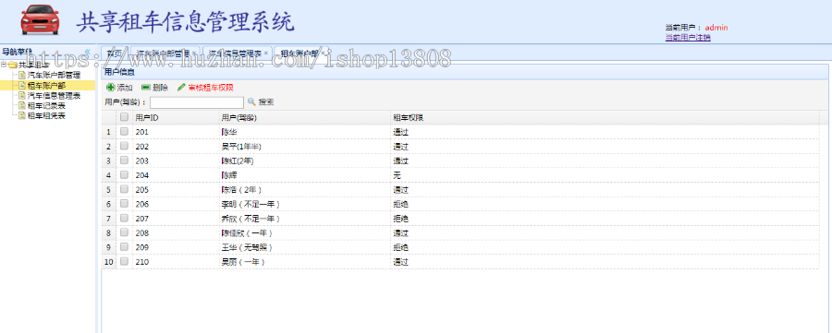This screenshot has width=832, height=333.
Task: Focus the 用户(驾龄) search input field
Action: click(x=197, y=101)
